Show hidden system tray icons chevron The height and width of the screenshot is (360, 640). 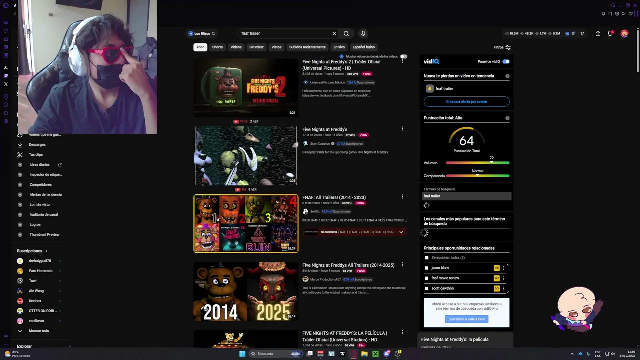coord(572,354)
